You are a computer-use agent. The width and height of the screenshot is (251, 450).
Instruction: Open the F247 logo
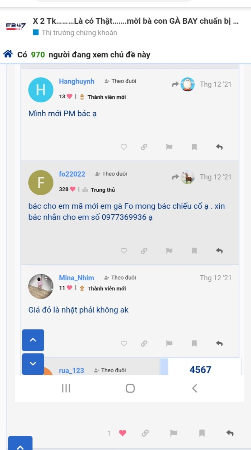point(16,26)
